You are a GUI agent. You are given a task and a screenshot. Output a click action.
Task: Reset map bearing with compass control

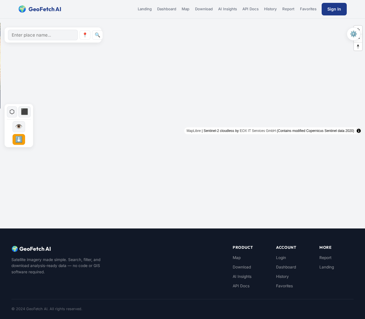(x=358, y=47)
